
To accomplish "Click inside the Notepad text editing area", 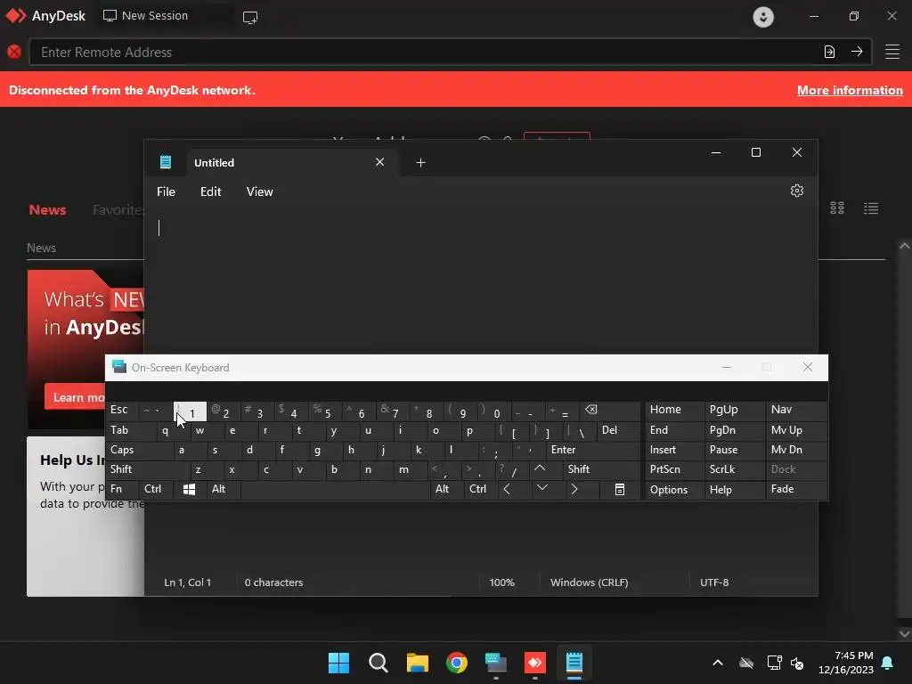I will (480, 279).
